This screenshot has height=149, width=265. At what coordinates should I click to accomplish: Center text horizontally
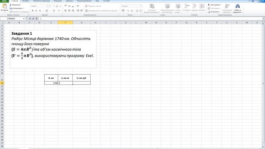coord(69,11)
